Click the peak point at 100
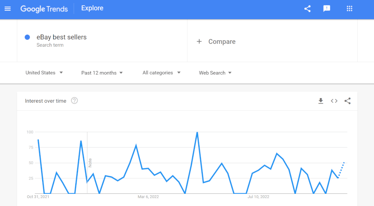 (197, 132)
